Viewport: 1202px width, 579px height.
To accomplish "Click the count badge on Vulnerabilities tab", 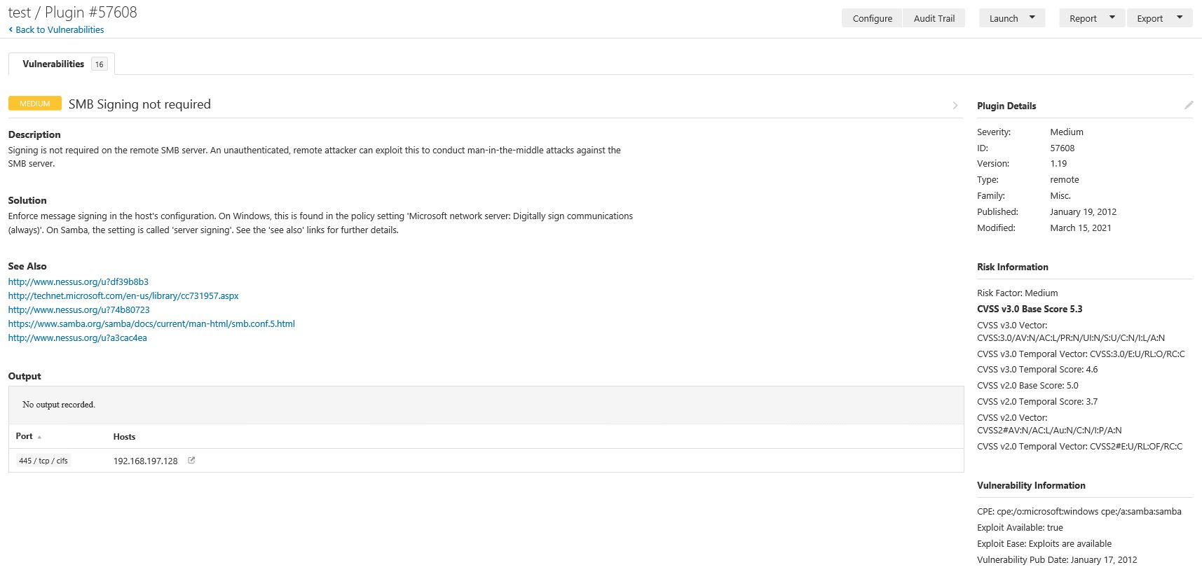I will pos(99,64).
